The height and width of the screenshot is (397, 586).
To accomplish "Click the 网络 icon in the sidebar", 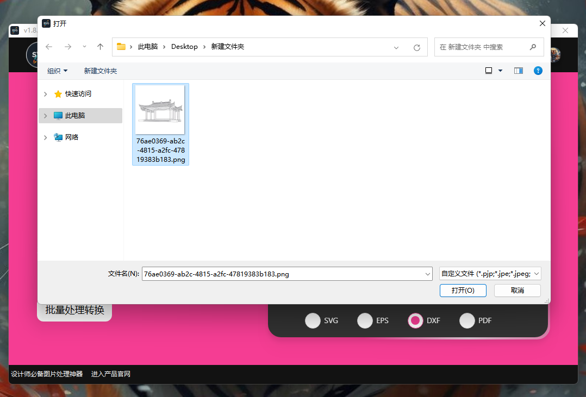I will coord(58,137).
